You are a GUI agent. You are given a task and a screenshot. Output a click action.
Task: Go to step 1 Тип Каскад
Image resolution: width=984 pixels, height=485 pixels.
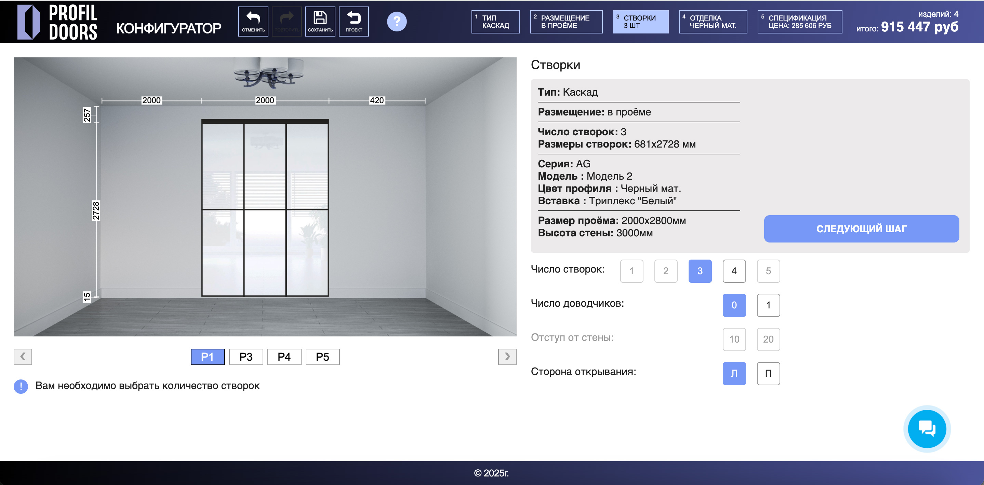[x=495, y=22]
